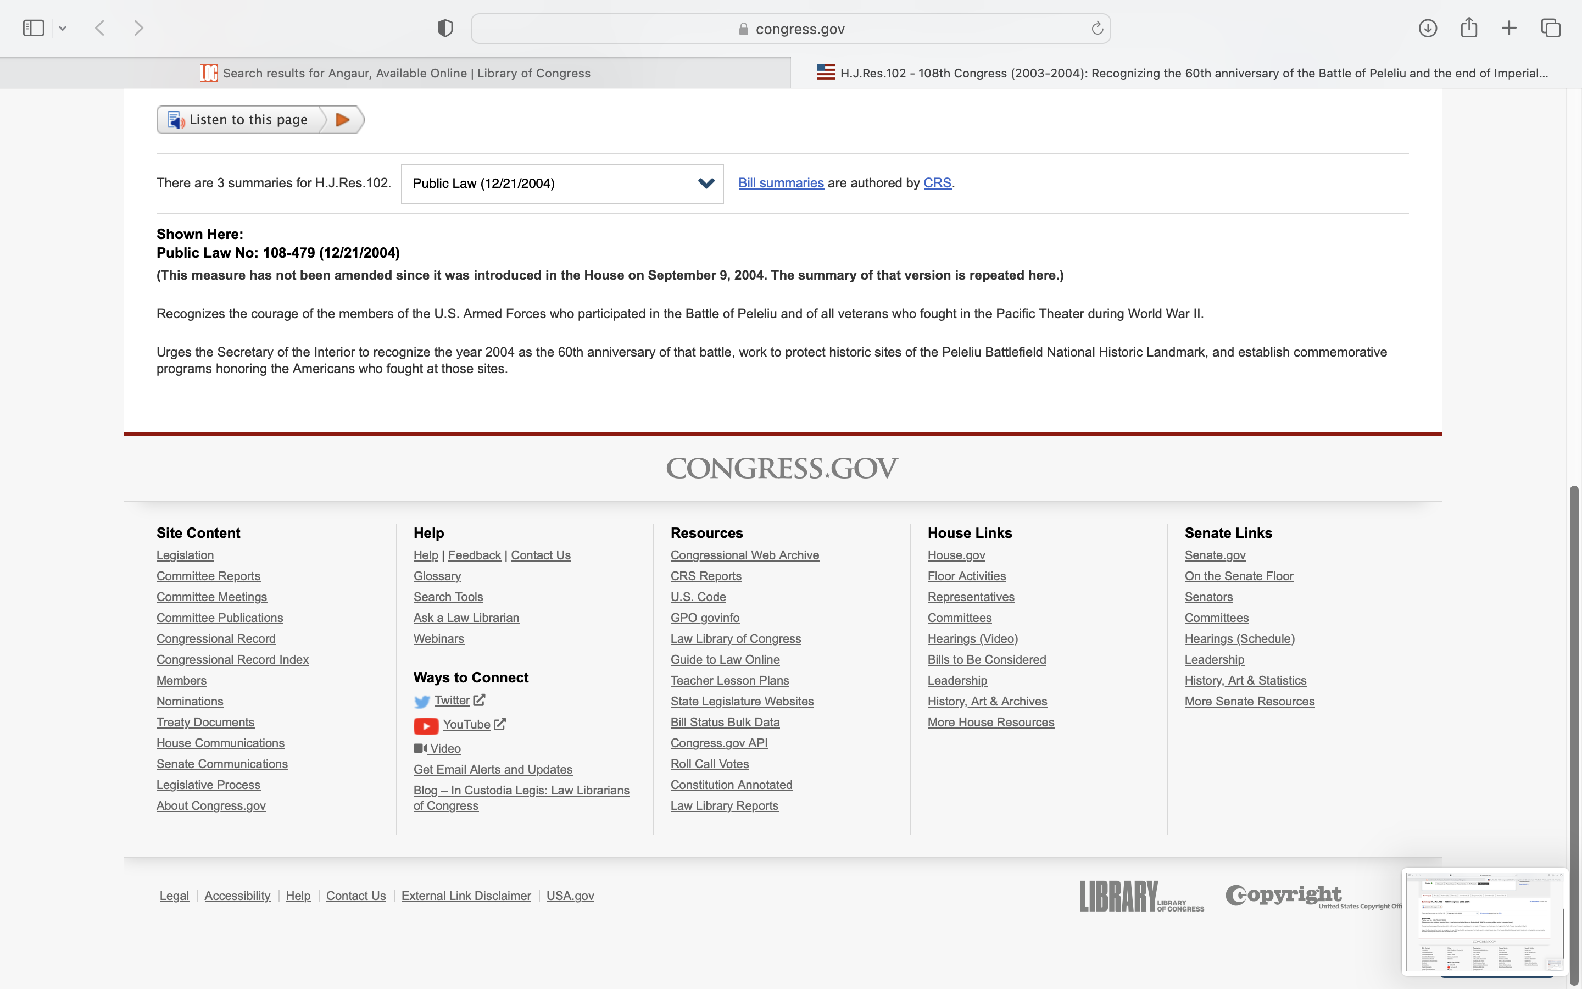Expand the Public Law (12/21/2004) summary dropdown
1582x989 pixels.
point(561,184)
